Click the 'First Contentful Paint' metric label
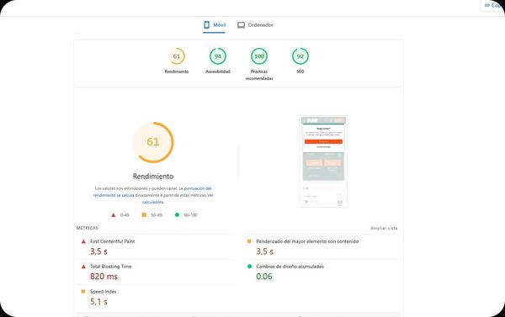 pyautogui.click(x=113, y=241)
